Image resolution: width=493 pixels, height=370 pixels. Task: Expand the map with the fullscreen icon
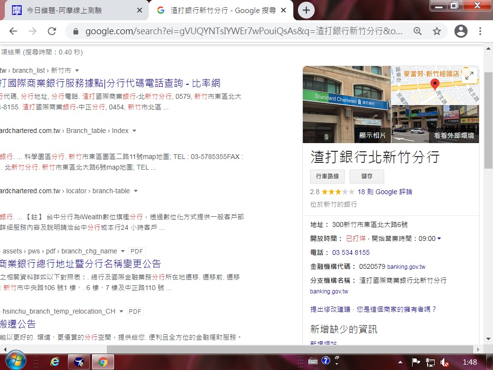[x=469, y=76]
